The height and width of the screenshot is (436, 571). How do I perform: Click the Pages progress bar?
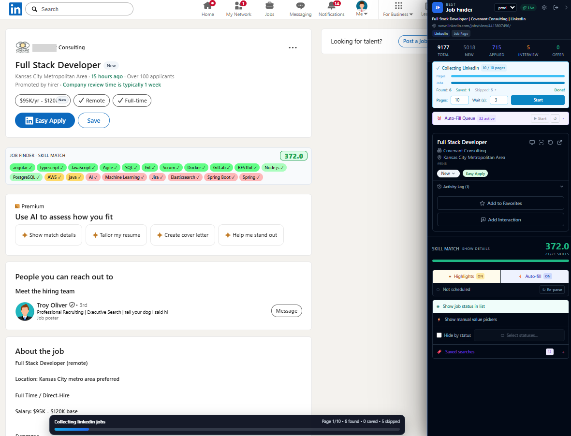point(508,76)
